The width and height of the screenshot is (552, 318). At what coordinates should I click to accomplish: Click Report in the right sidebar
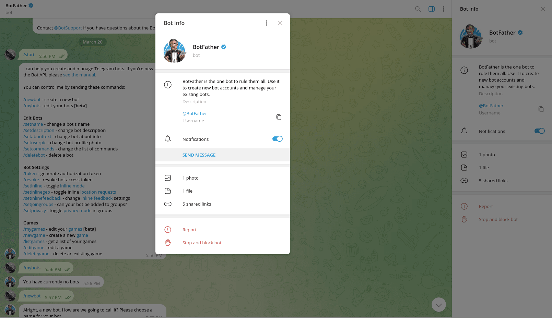click(502, 206)
